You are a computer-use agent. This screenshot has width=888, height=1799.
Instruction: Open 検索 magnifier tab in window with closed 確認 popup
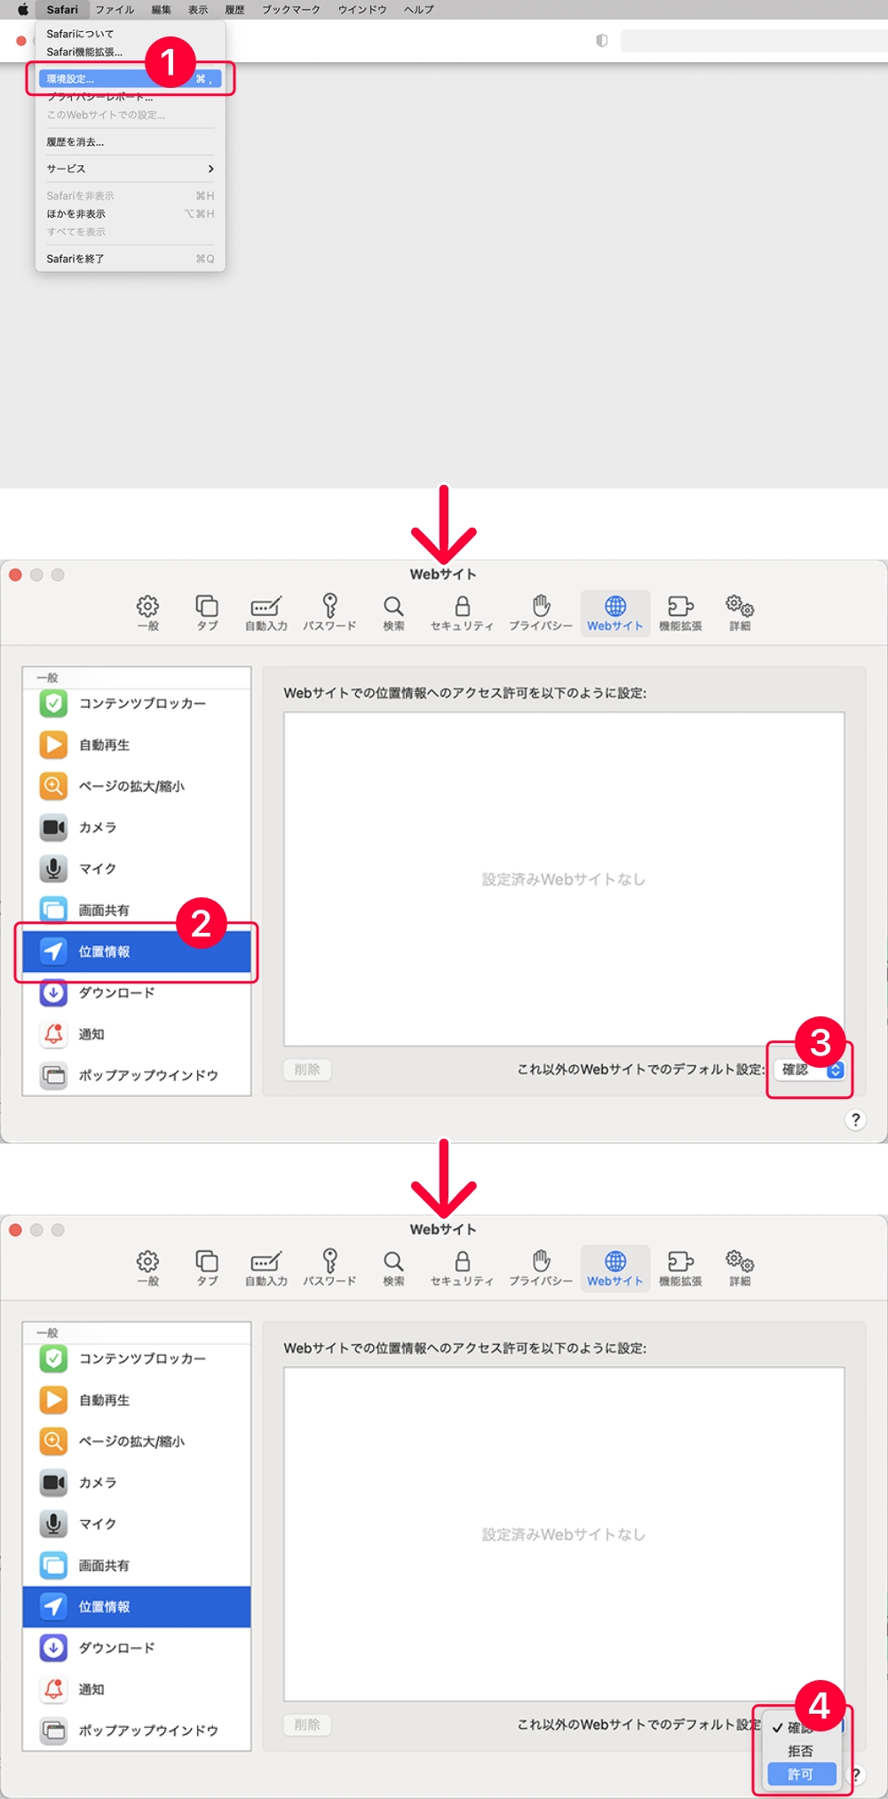393,613
